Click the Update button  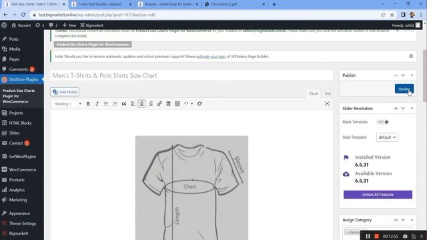pos(404,89)
